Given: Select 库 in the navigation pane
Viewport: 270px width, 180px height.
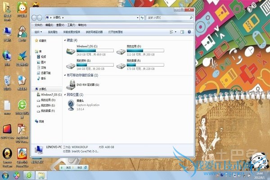Looking at the screenshot, I should (x=38, y=51).
